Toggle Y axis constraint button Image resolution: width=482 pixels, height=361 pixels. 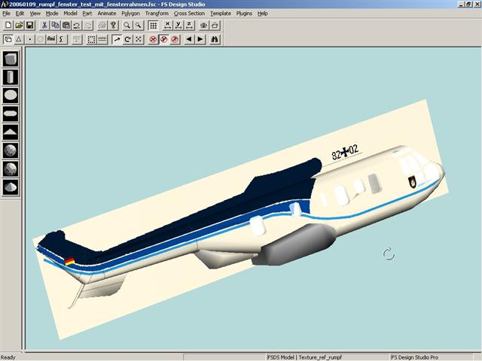tap(178, 26)
